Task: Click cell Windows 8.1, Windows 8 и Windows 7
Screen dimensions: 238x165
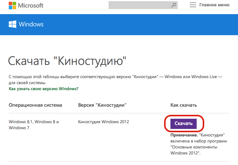Action: coord(34,125)
